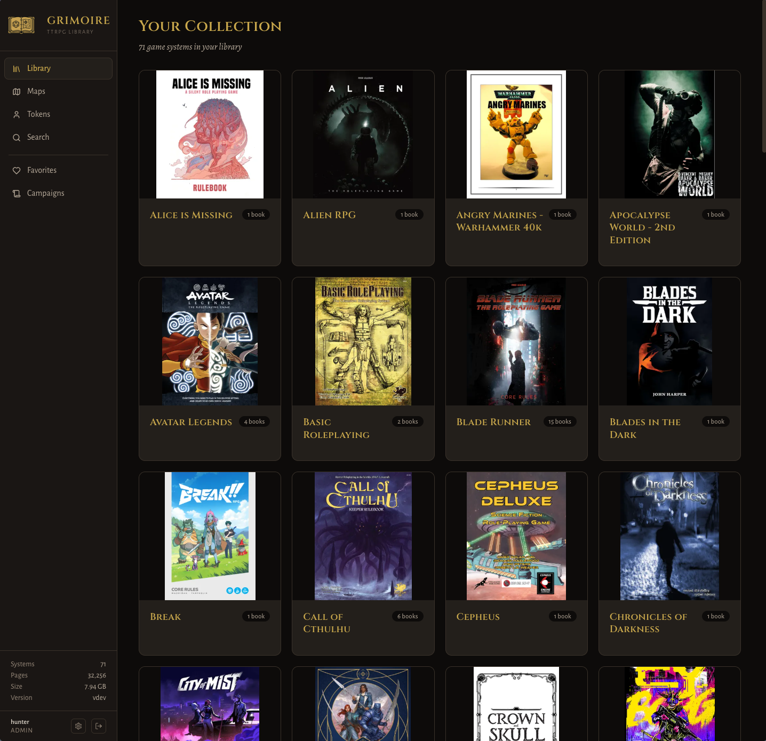Open Avatar Legends cover
This screenshot has height=741, width=766.
[x=210, y=341]
